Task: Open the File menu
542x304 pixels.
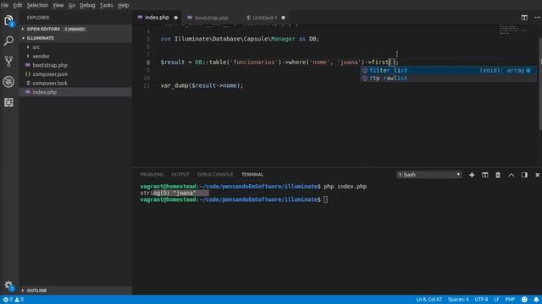Action: pos(4,5)
